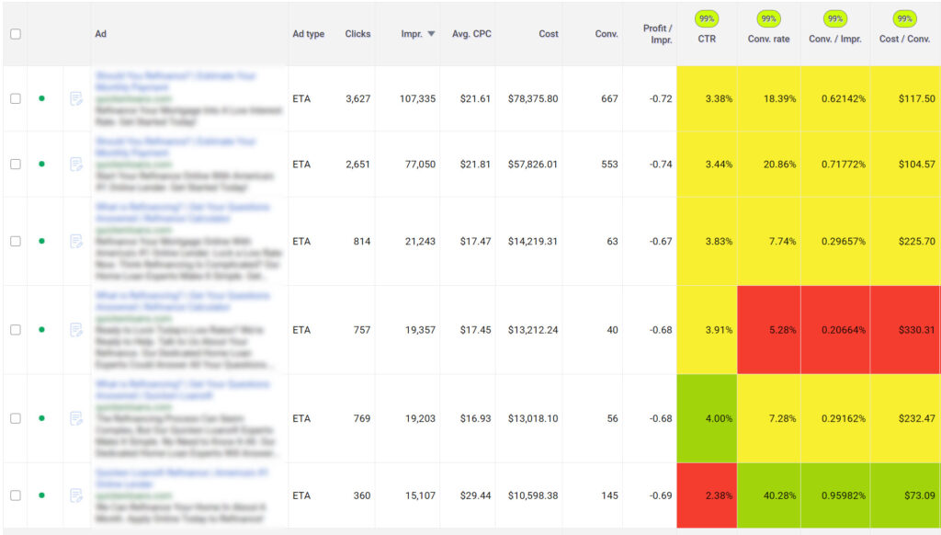Open status options for the 2,651 clicks ad
Screen dimensions: 941x535
click(41, 165)
